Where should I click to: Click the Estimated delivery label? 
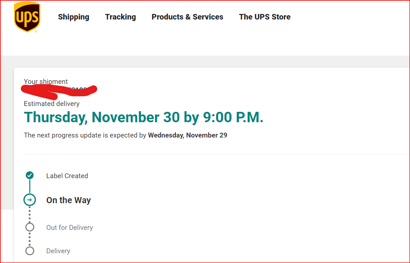[51, 104]
